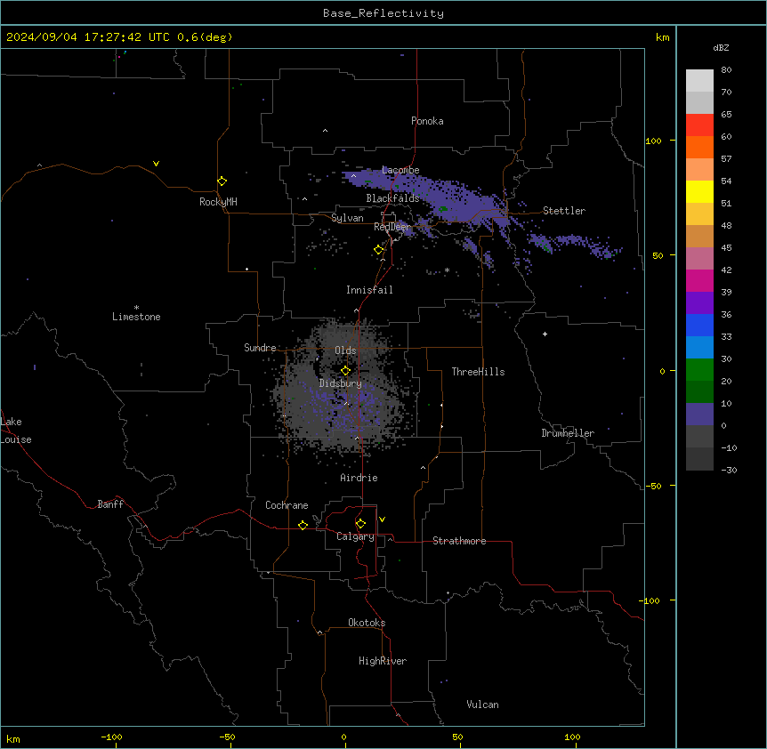Click the ThreeHills label
767x749 pixels.
pyautogui.click(x=478, y=372)
